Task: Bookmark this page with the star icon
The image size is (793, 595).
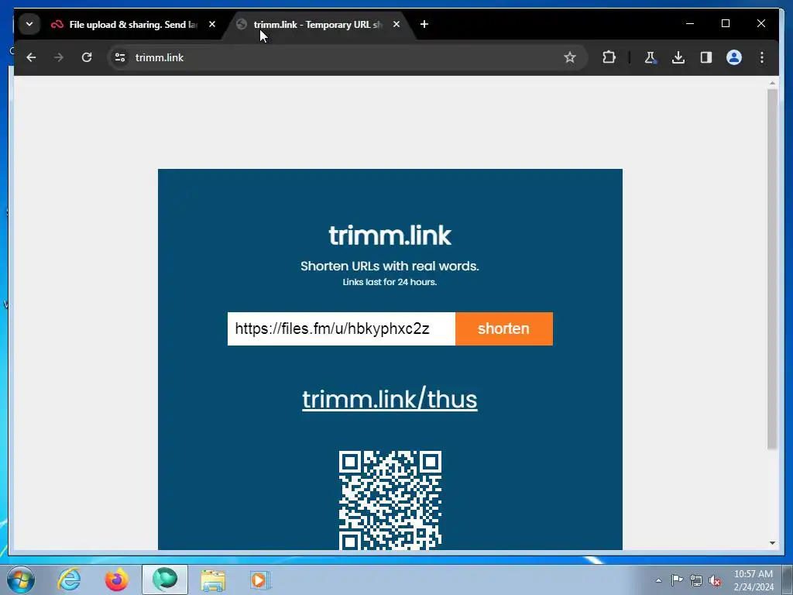Action: [570, 57]
